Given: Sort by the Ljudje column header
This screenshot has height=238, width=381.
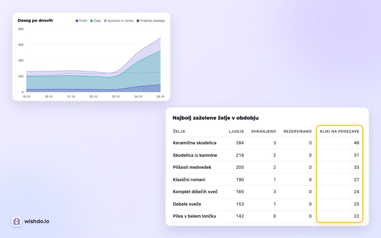Looking at the screenshot, I should [x=236, y=131].
